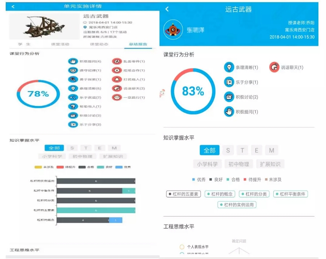Select the M filter in left panel
Screen dimensions: 326x259
coord(114,148)
